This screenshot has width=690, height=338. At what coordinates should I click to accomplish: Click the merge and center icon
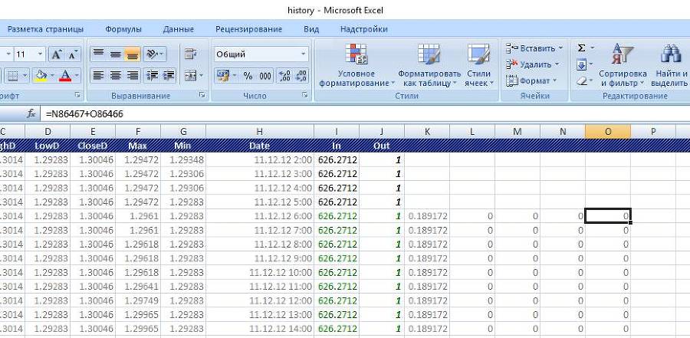click(x=189, y=76)
